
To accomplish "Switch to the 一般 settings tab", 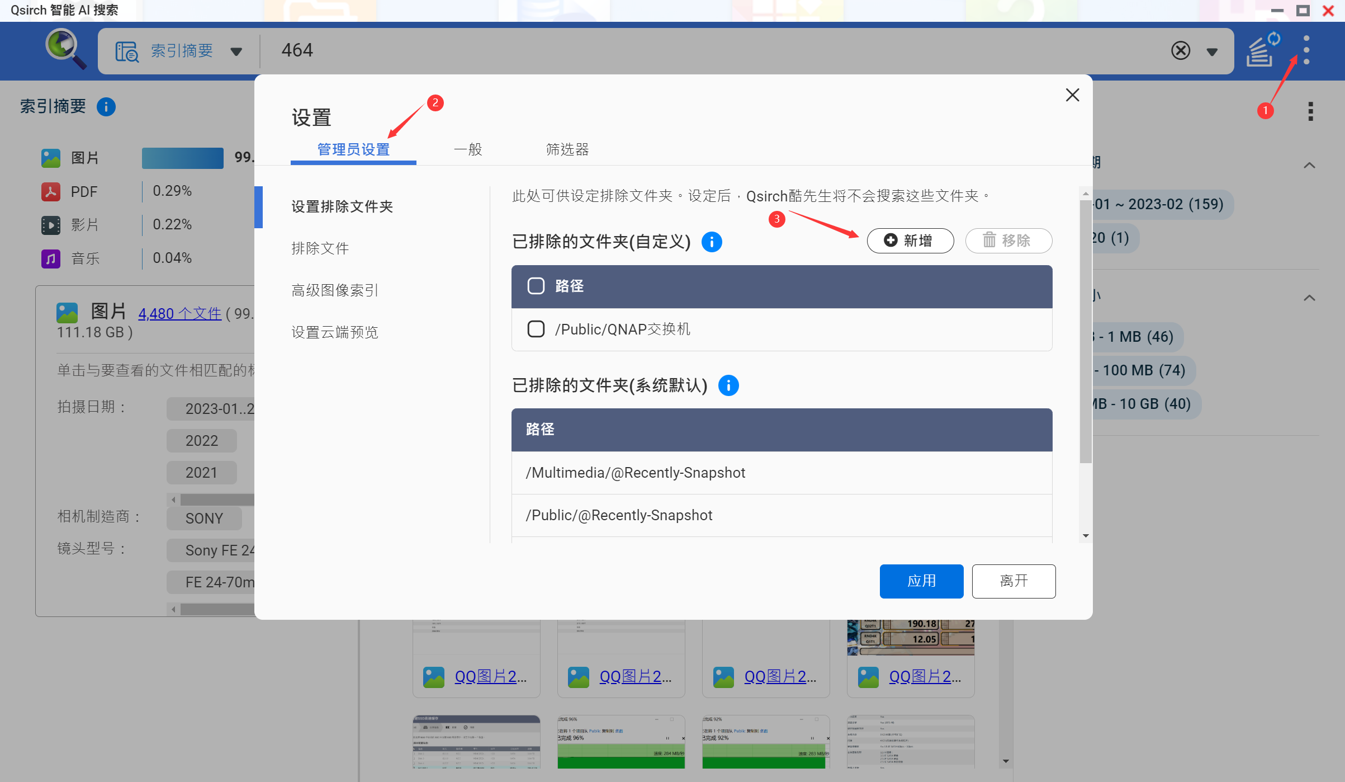I will [x=468, y=149].
